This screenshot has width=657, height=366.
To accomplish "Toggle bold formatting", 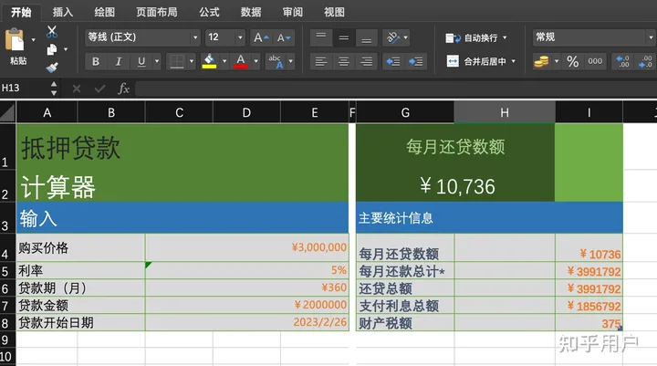I will click(x=96, y=61).
